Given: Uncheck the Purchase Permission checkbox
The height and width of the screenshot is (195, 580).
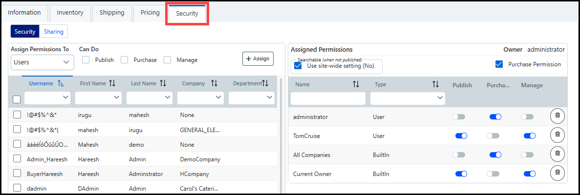Looking at the screenshot, I should pos(499,64).
